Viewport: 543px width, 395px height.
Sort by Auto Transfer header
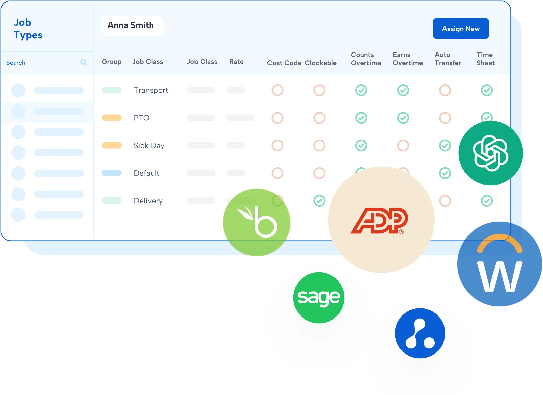point(448,59)
